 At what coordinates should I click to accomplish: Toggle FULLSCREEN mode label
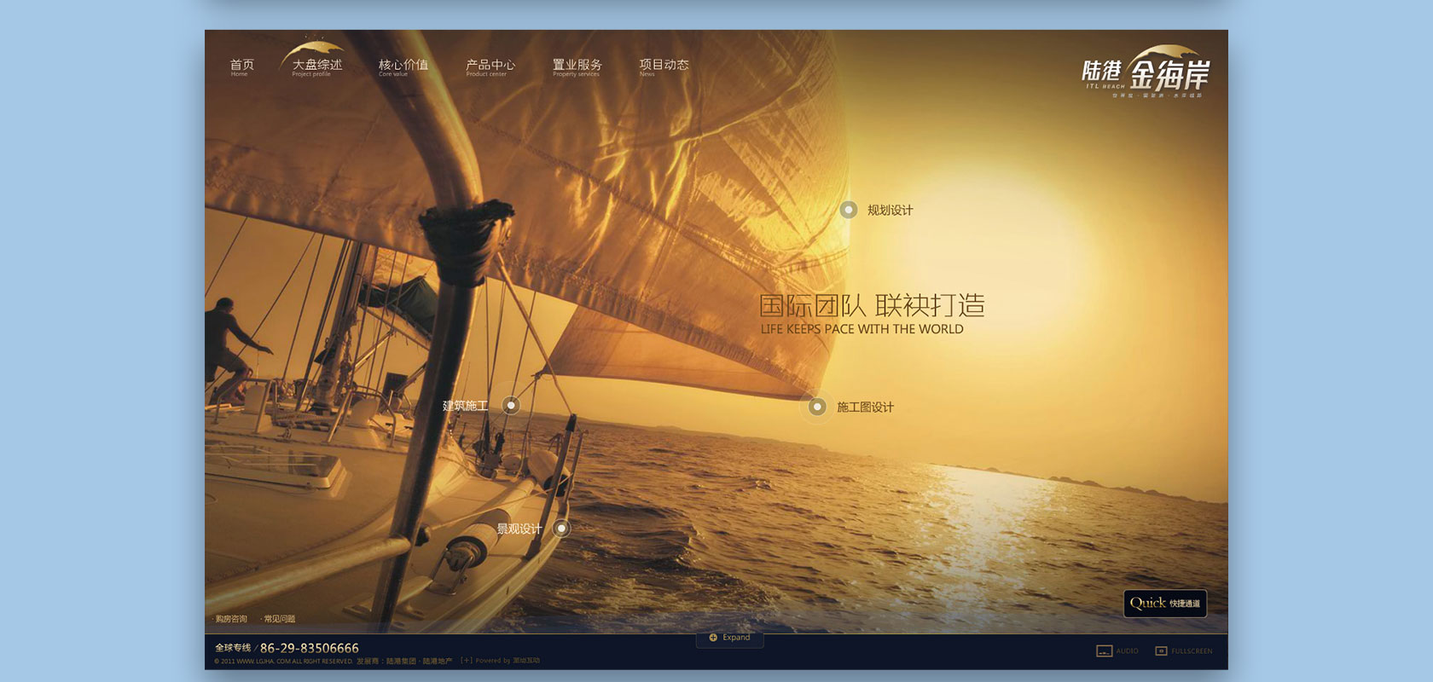1192,651
